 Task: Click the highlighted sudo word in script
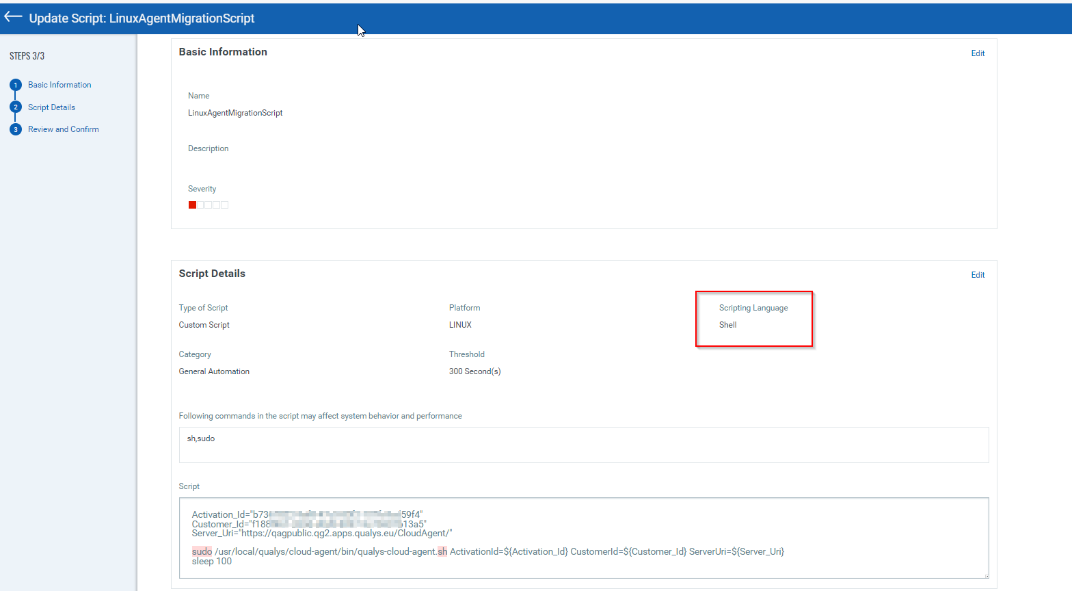click(x=202, y=551)
